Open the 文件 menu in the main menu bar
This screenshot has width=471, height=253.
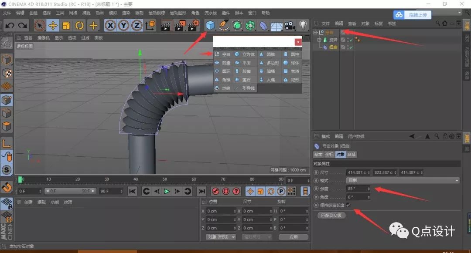coord(7,13)
